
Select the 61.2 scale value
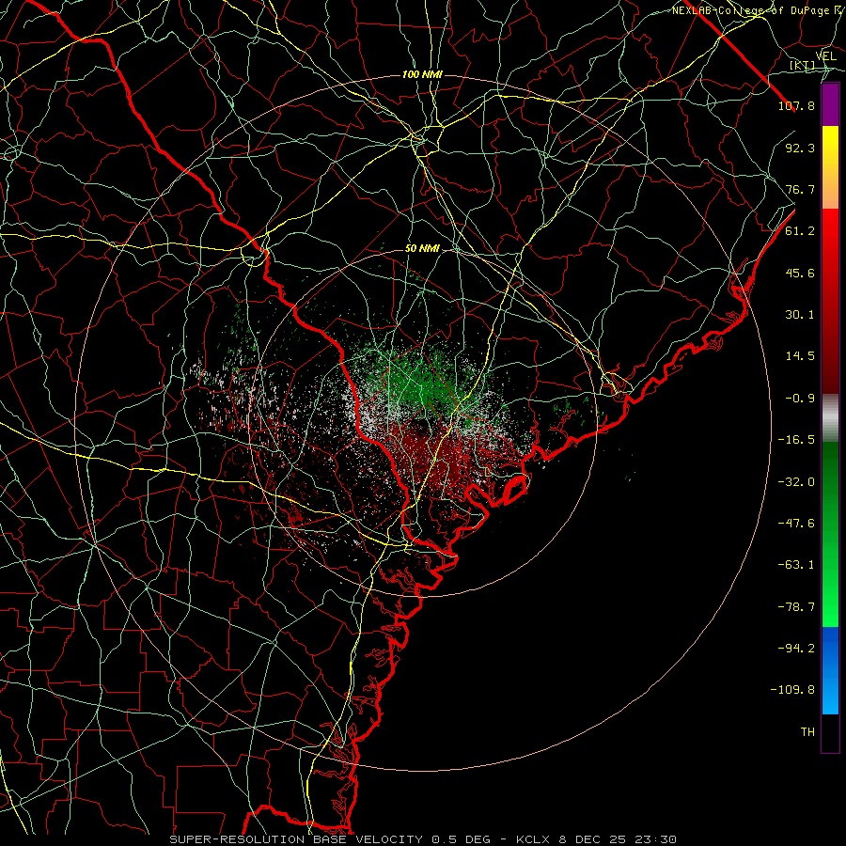(x=800, y=231)
